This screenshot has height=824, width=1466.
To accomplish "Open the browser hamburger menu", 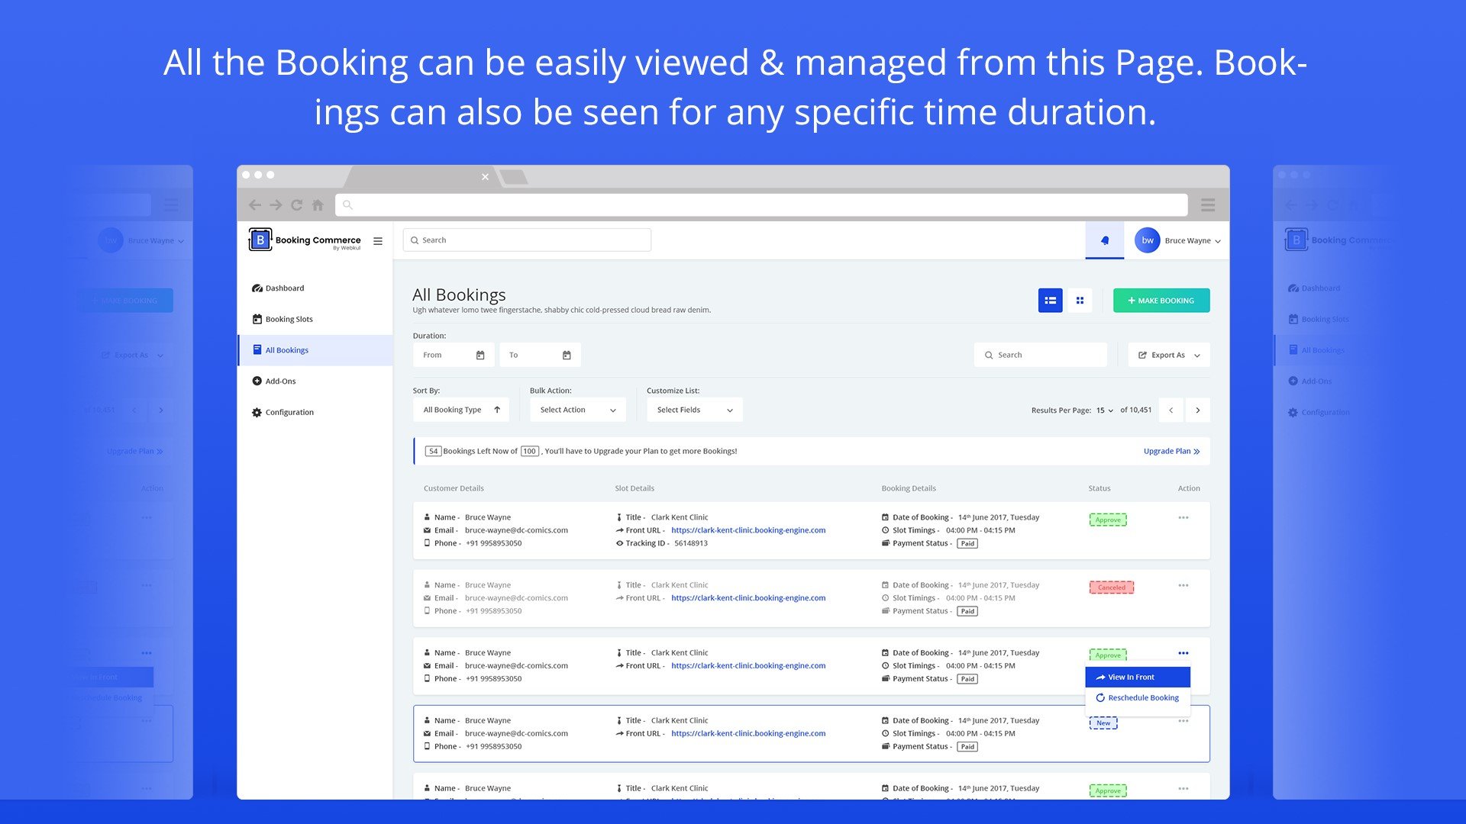I will point(1208,204).
